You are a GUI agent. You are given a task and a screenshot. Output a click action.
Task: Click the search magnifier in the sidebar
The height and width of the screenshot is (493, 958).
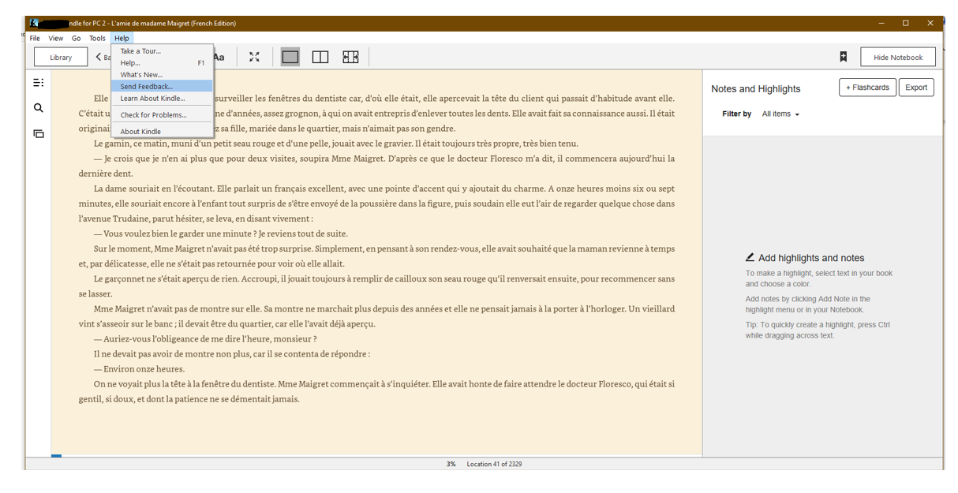tap(38, 108)
